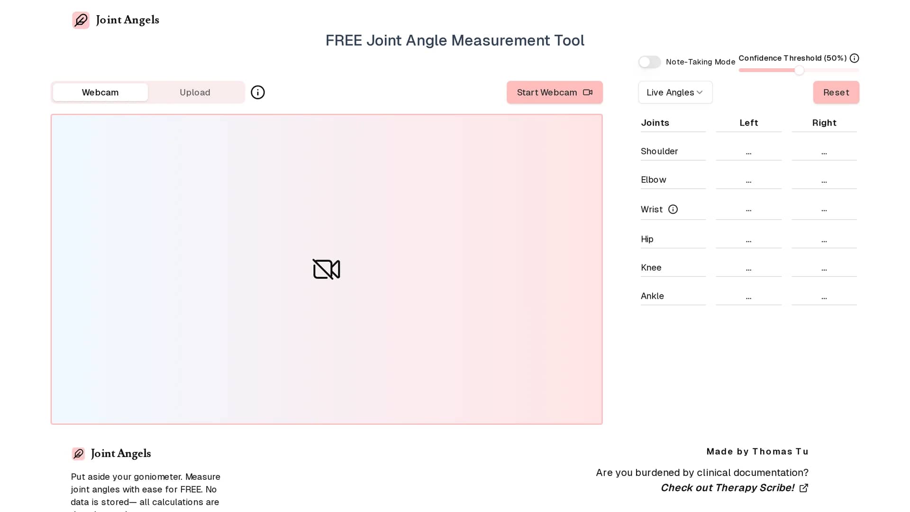The image size is (910, 512).
Task: Click the camera-off icon in video area
Action: click(327, 269)
